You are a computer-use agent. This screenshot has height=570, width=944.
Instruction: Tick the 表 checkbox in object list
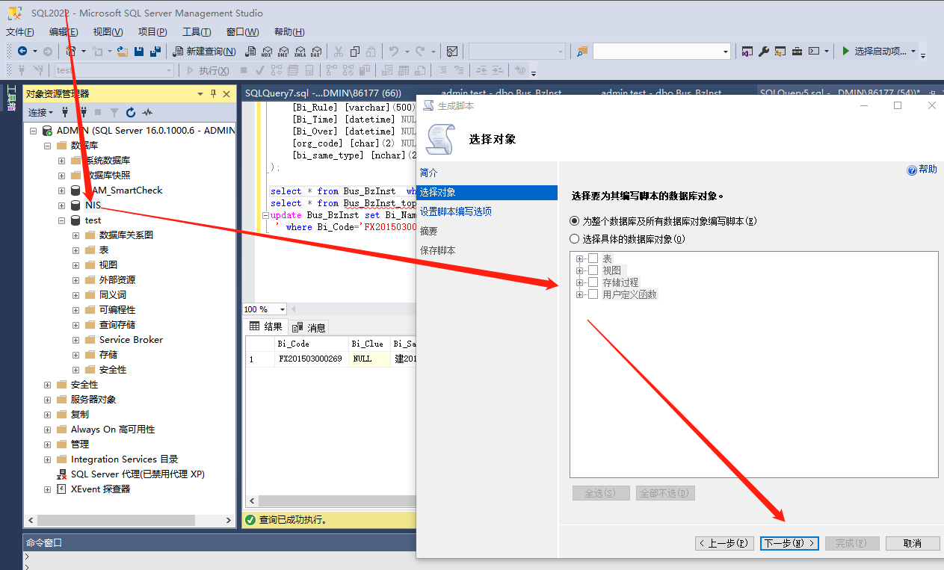pos(593,258)
